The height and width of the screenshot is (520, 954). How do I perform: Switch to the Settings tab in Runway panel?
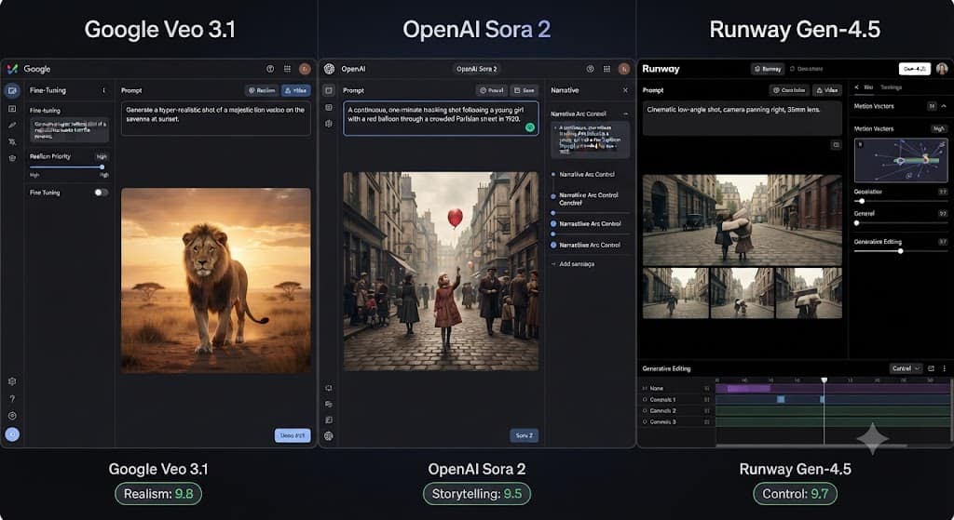pyautogui.click(x=891, y=87)
